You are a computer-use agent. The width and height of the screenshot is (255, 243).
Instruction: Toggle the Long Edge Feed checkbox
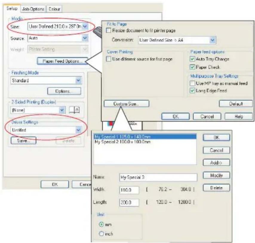click(192, 91)
